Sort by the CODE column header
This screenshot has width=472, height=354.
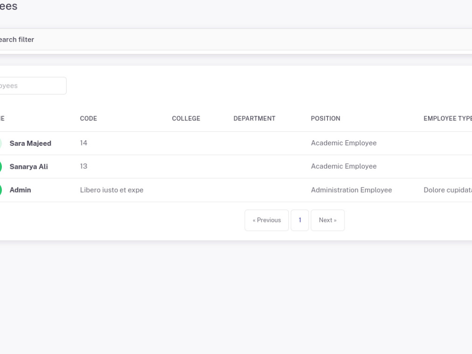(89, 118)
